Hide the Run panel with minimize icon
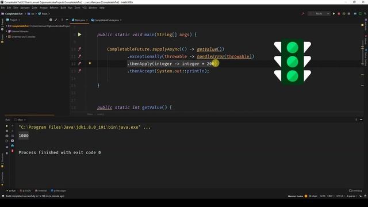This screenshot has width=368, height=207. pyautogui.click(x=361, y=120)
